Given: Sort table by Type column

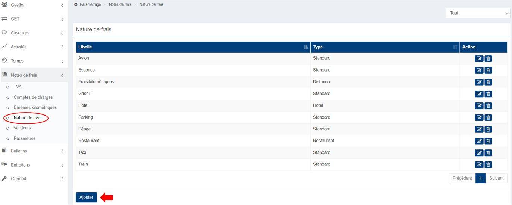Looking at the screenshot, I should 384,47.
